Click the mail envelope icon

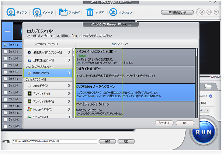[209, 12]
